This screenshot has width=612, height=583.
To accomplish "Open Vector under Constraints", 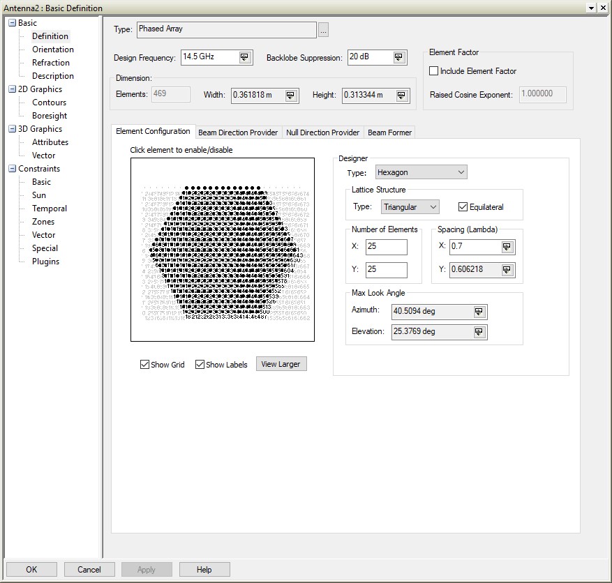I will tap(44, 235).
